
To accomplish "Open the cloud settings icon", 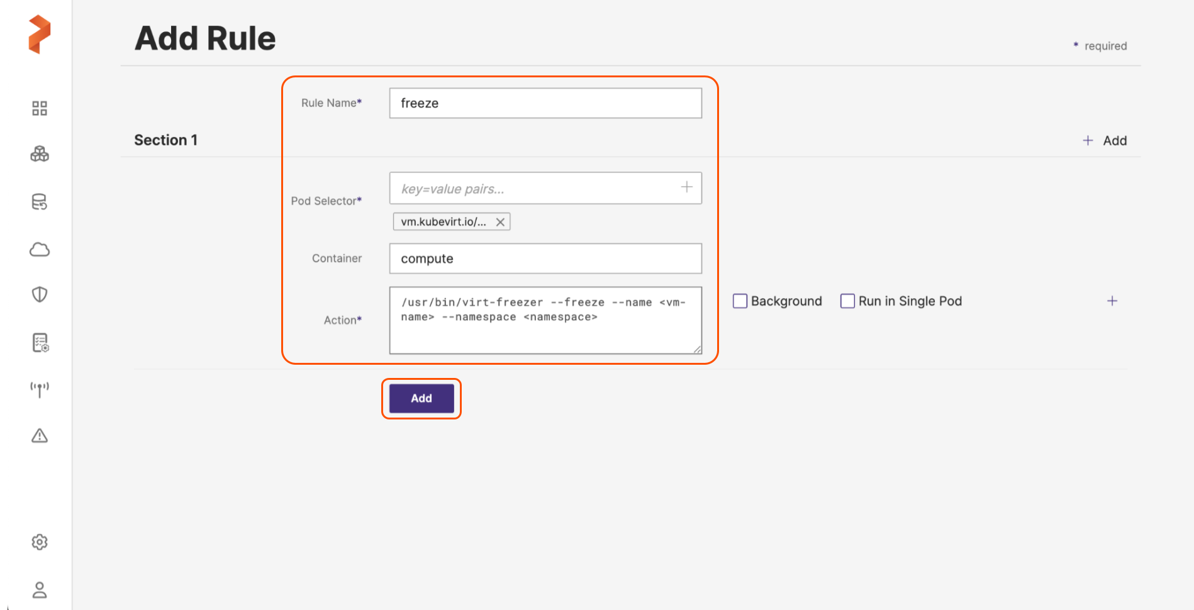I will pos(40,250).
